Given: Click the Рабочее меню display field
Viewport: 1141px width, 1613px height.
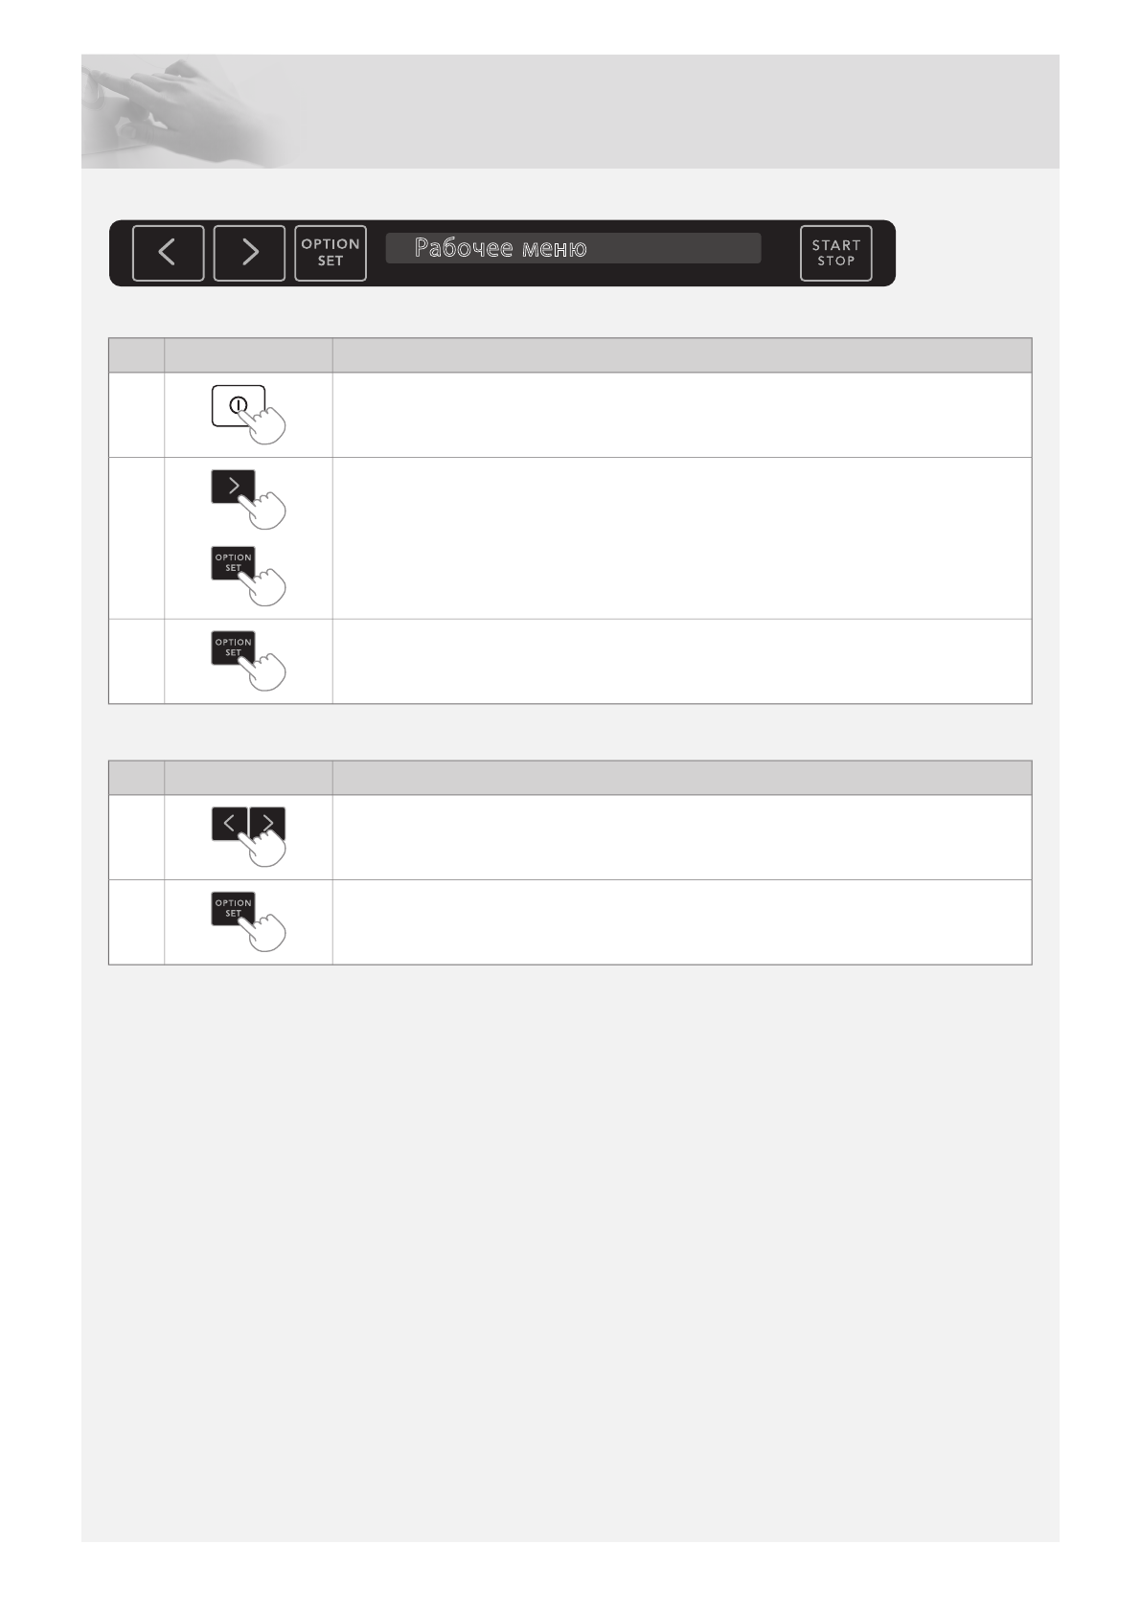Looking at the screenshot, I should [x=573, y=248].
